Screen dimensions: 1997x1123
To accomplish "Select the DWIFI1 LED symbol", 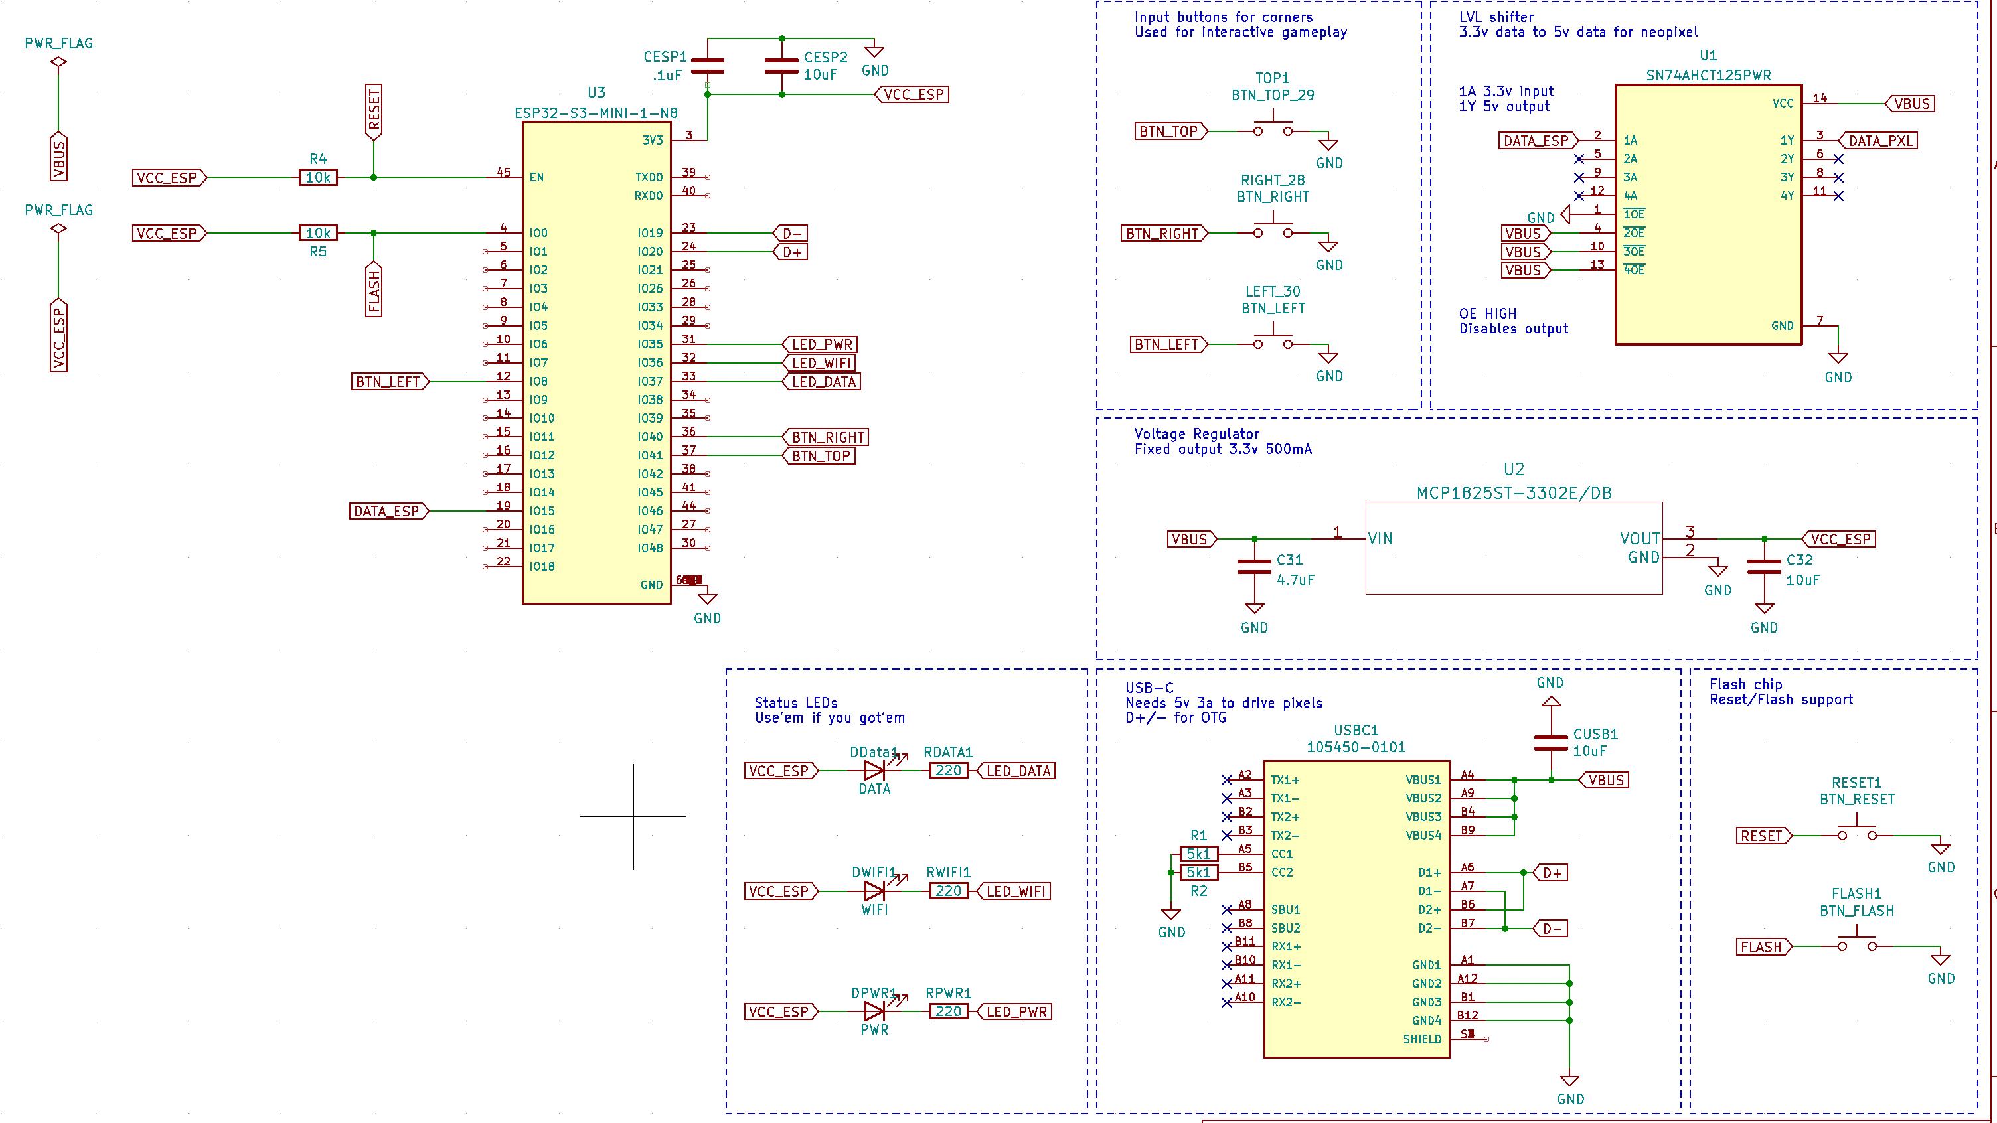I will [x=875, y=891].
